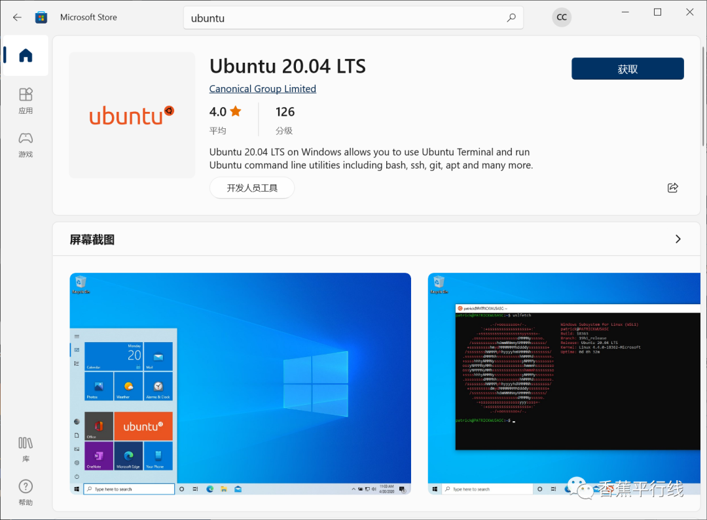
Task: Expand the 屏幕截图 screenshots section
Action: 678,239
